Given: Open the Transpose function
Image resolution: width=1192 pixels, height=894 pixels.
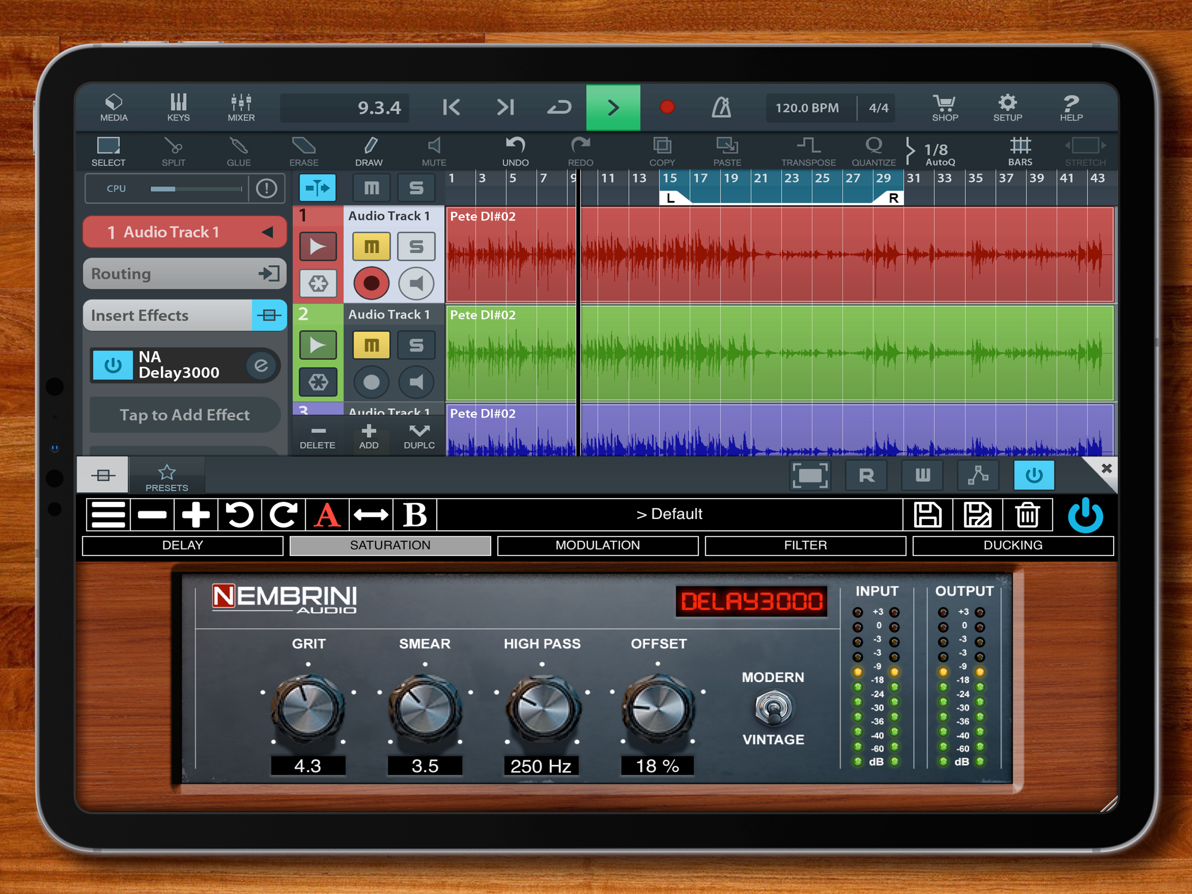Looking at the screenshot, I should tap(808, 151).
